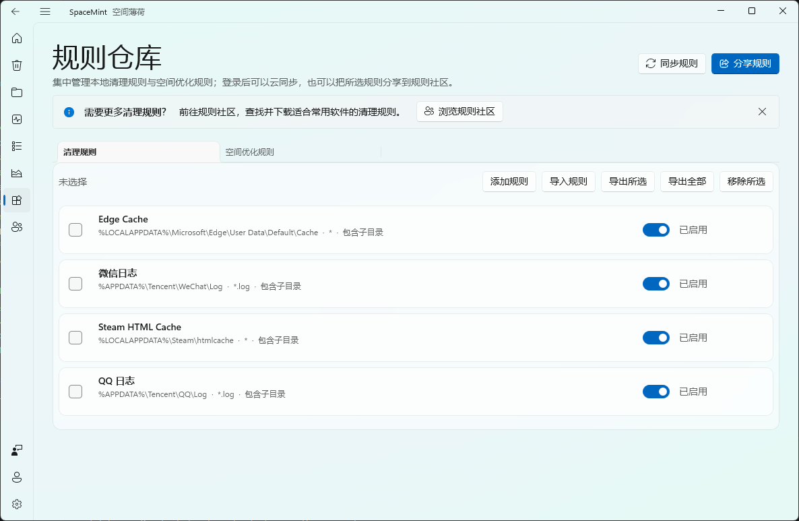
Task: Maximize the SpaceMint window
Action: pos(752,11)
